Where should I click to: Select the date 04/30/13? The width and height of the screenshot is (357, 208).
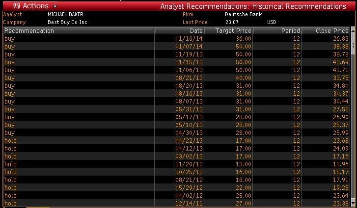pos(189,132)
